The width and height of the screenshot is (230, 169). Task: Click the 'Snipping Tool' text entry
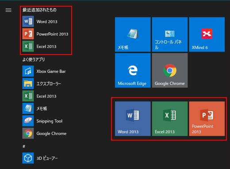click(x=50, y=121)
